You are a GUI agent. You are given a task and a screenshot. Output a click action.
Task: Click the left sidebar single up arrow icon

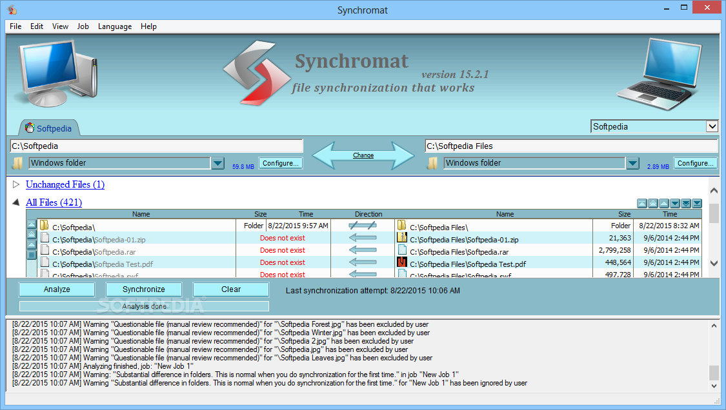32,244
